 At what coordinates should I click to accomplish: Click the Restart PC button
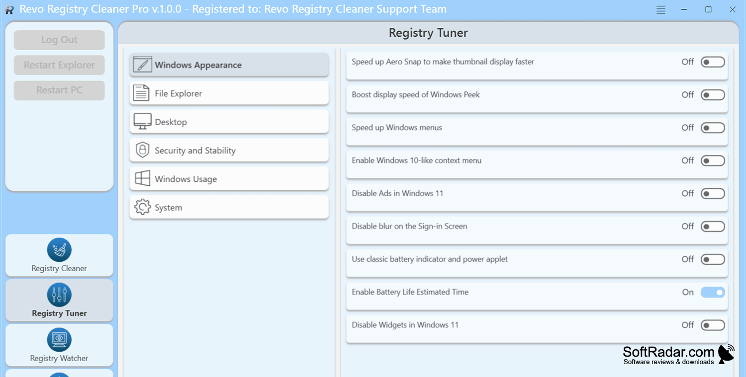59,90
